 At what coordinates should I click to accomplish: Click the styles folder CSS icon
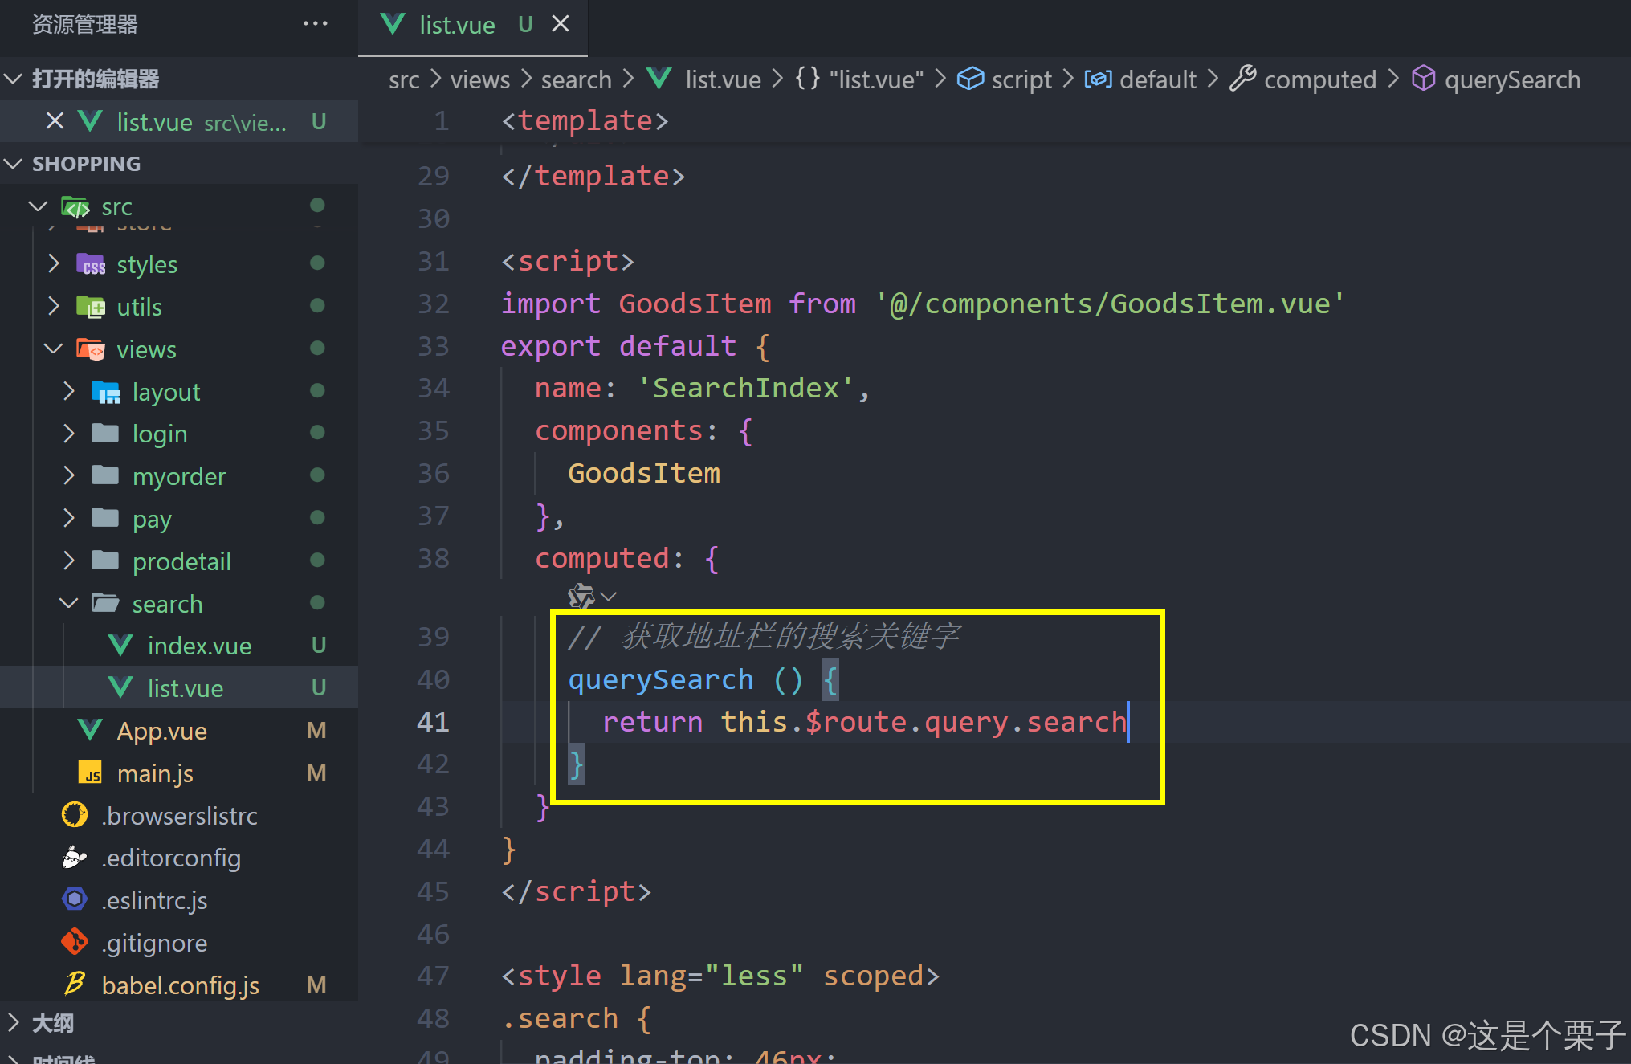pyautogui.click(x=91, y=264)
